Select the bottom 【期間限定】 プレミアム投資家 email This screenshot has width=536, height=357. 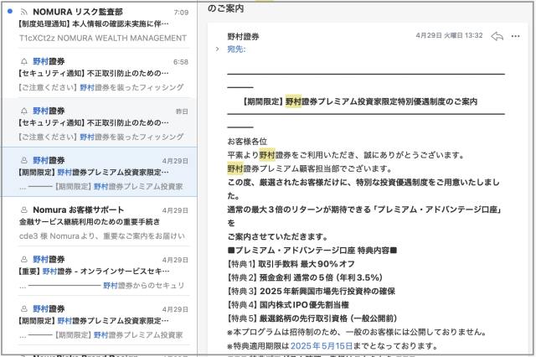point(100,321)
